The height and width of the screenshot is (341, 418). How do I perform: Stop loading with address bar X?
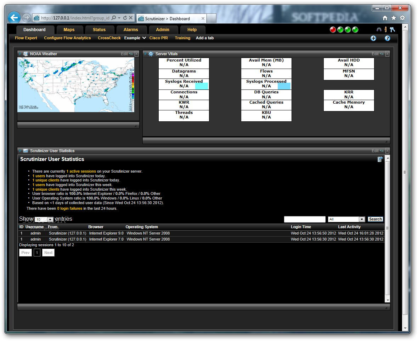click(131, 18)
